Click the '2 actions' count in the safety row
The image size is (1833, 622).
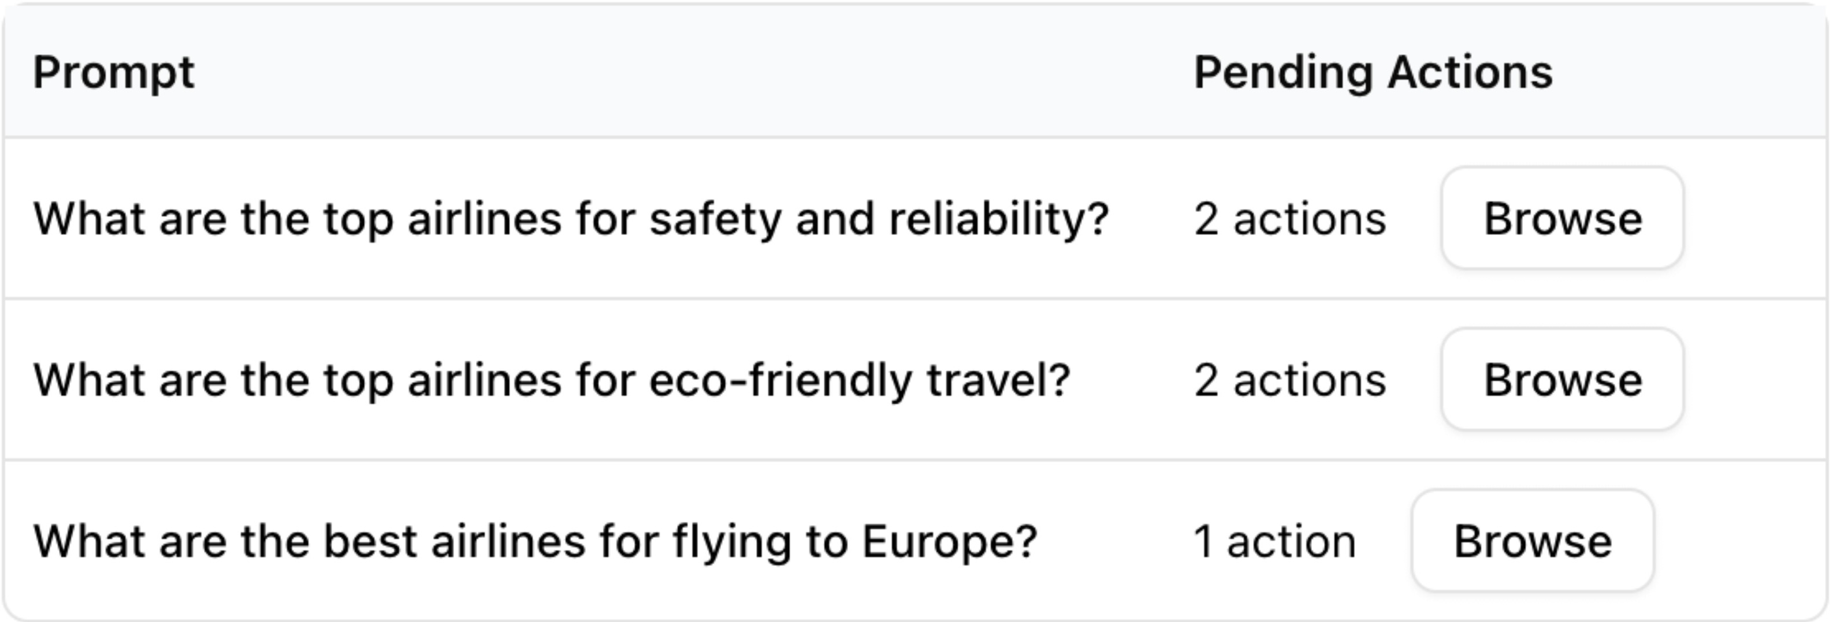[x=1290, y=218]
